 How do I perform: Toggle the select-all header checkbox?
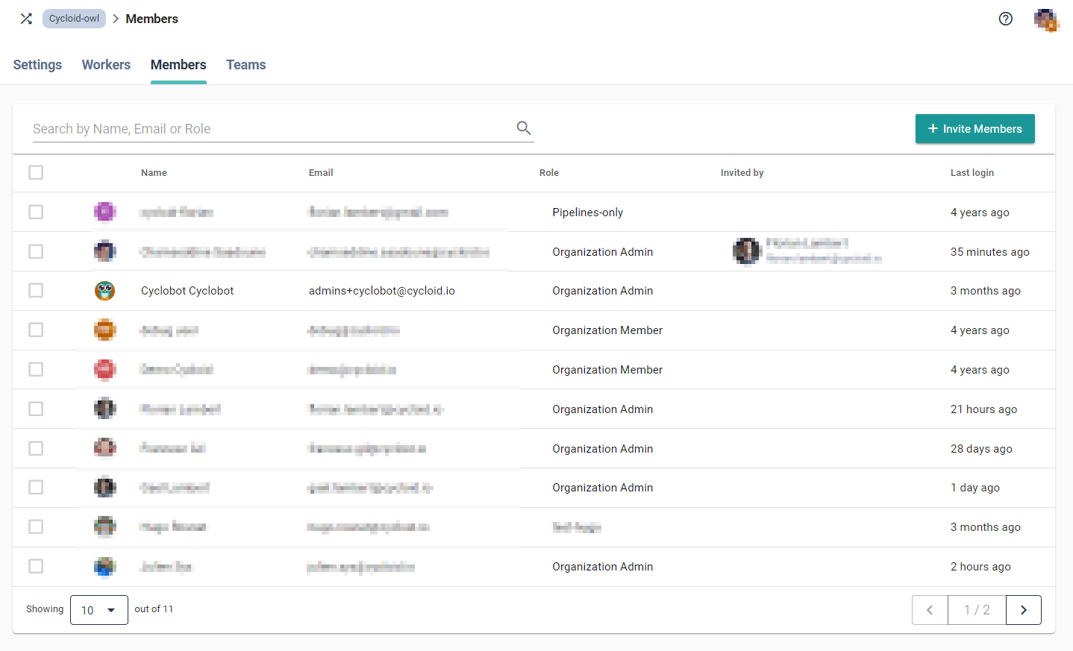(x=36, y=172)
